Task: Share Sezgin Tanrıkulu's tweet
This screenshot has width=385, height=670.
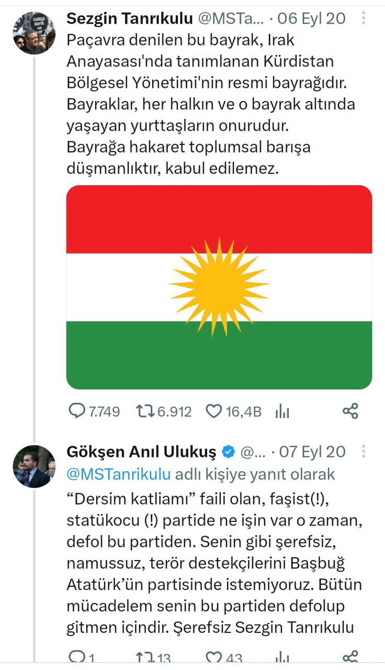Action: coord(350,411)
